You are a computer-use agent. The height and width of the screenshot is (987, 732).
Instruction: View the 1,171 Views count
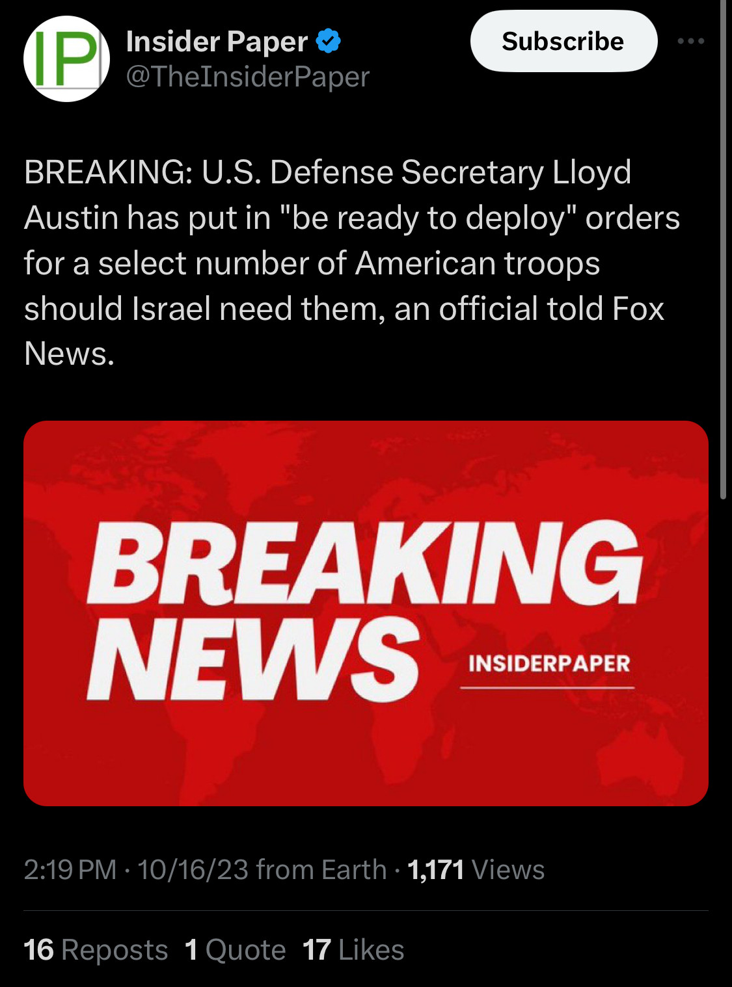[x=476, y=870]
